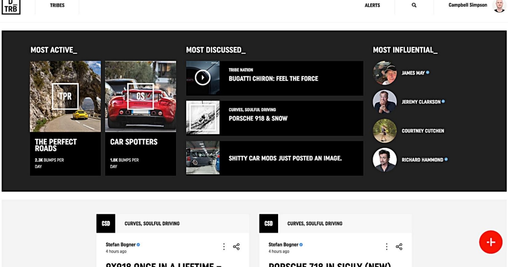Screen dimensions: 508x267
Task: Click Tribe Nation label above Bugatti post
Action: click(x=241, y=70)
